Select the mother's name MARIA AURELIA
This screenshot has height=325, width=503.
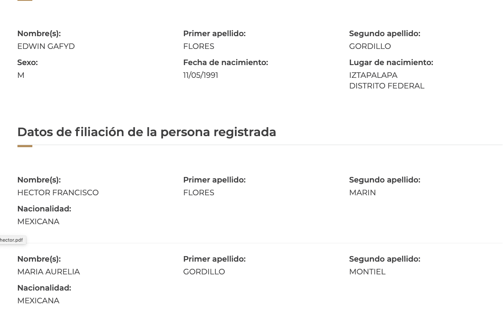[49, 272]
